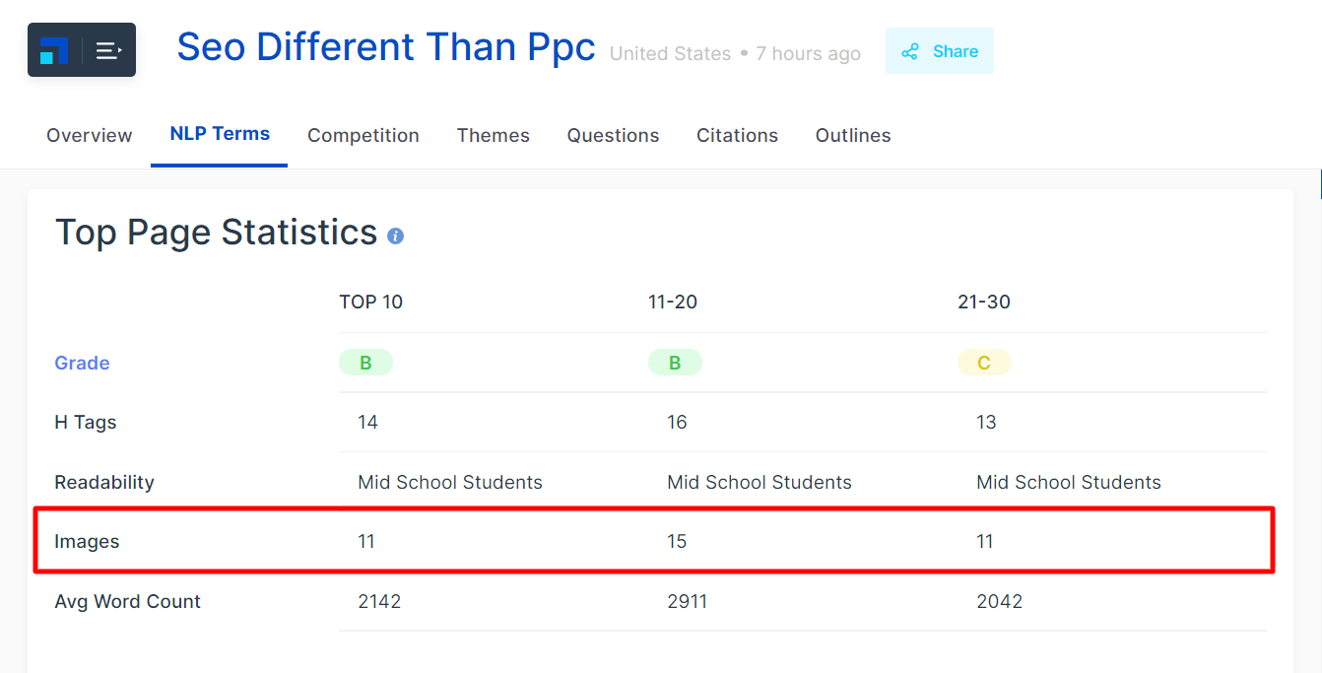Select the NLP Terms tab
This screenshot has width=1322, height=673.
point(220,134)
